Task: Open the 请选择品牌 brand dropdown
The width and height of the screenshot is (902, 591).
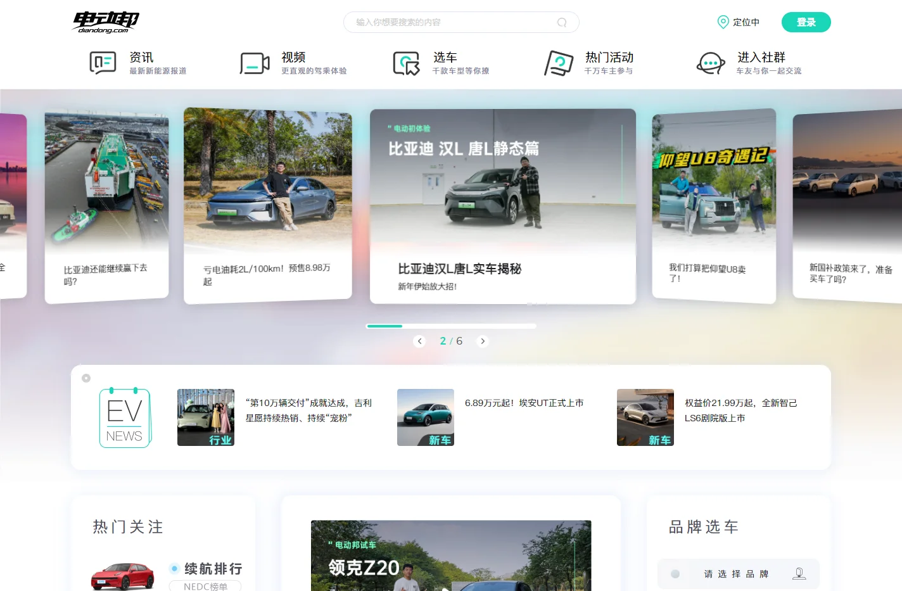Action: (739, 574)
